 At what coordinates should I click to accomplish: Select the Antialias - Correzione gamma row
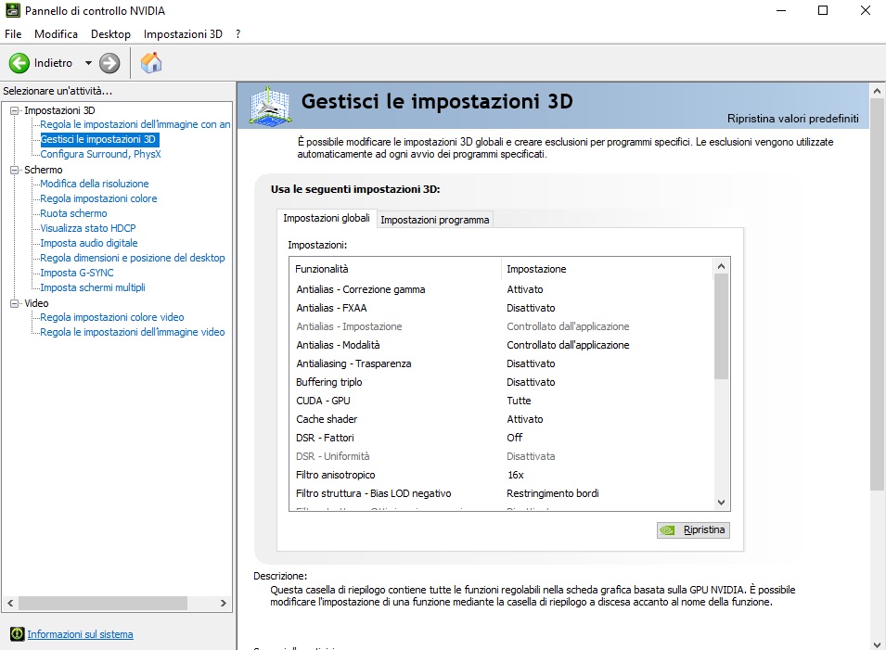click(x=501, y=289)
